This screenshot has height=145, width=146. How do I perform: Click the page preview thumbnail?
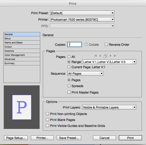pos(22,107)
